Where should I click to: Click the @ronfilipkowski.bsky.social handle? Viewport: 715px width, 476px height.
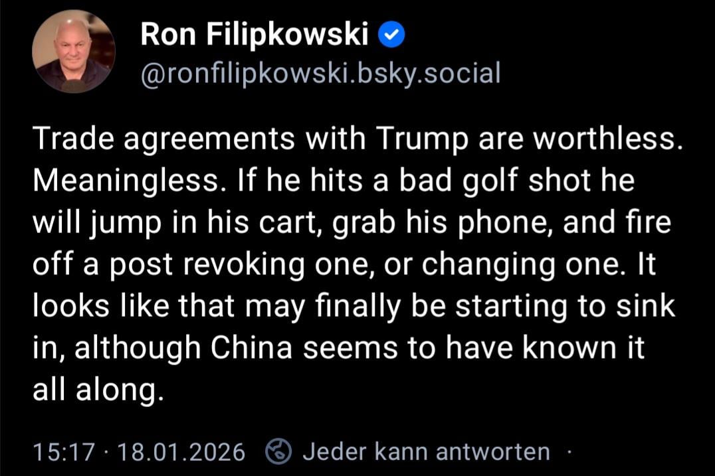[320, 73]
